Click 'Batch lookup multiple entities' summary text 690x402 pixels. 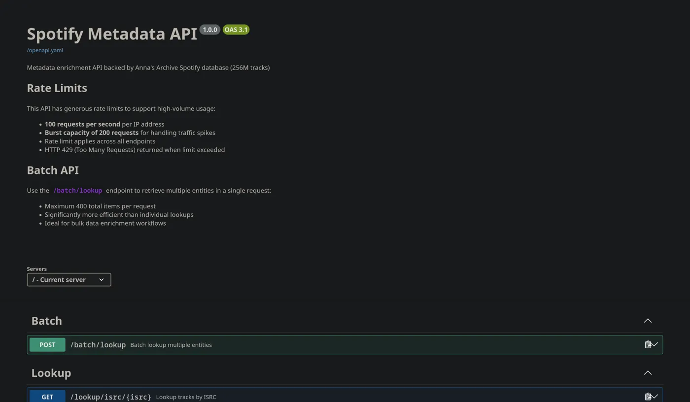pos(171,345)
